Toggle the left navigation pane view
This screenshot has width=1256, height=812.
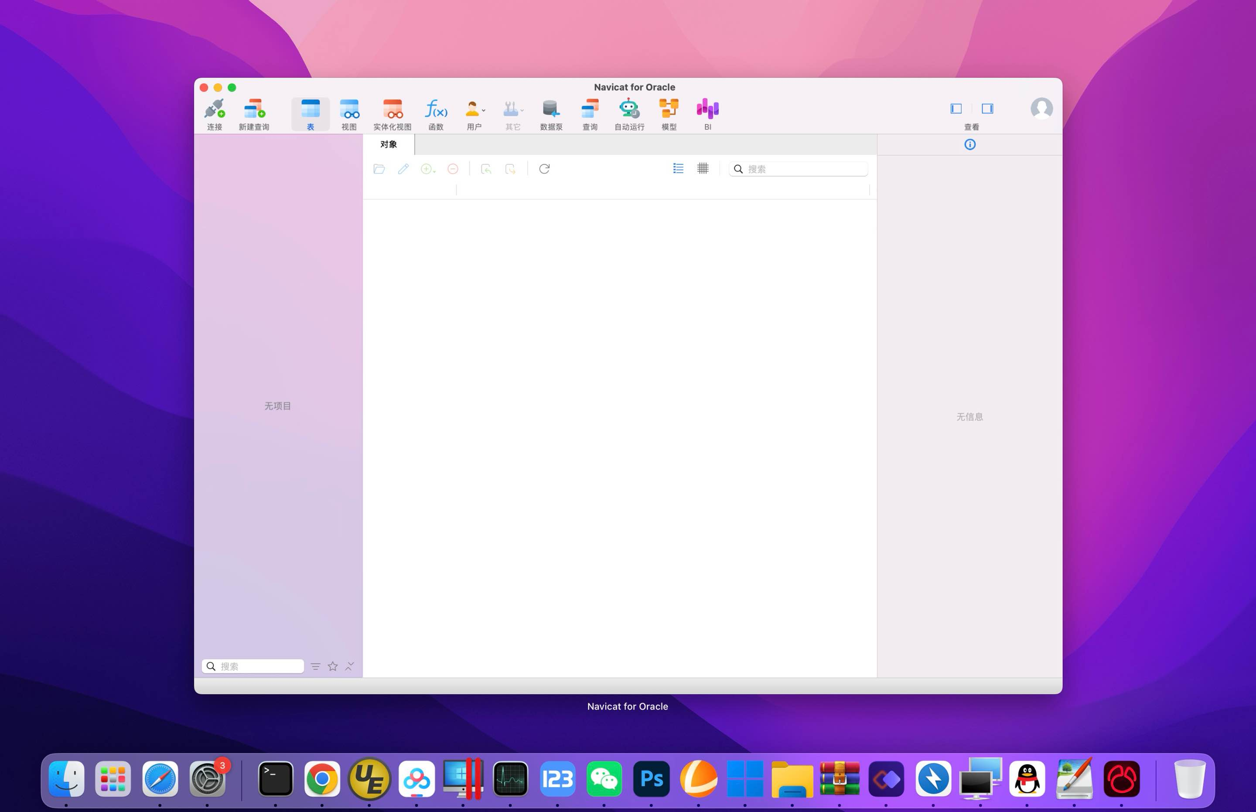point(956,109)
